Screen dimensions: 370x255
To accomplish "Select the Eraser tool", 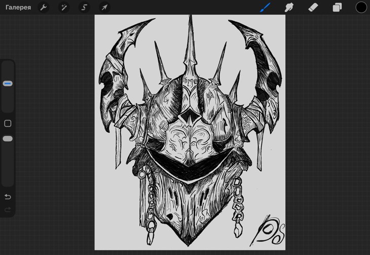I will [313, 7].
